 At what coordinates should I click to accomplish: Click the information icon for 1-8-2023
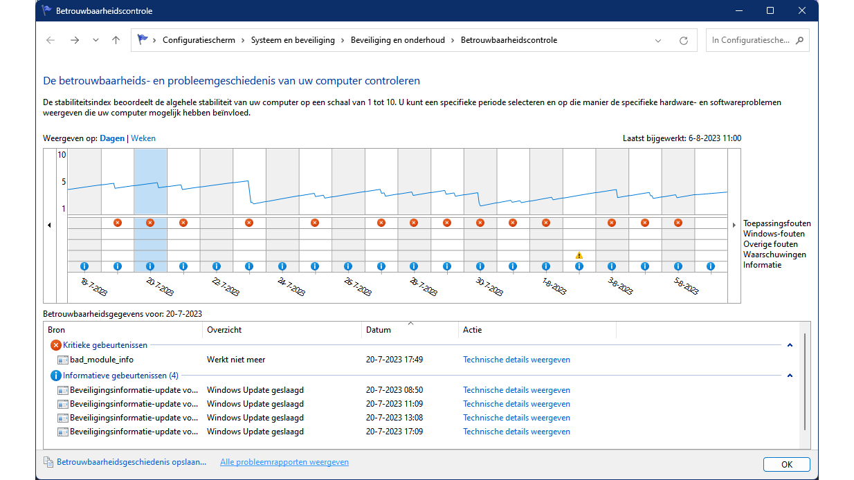point(546,266)
